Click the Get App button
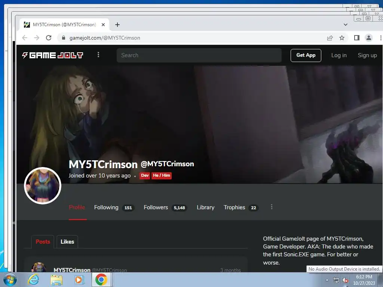 pos(306,55)
